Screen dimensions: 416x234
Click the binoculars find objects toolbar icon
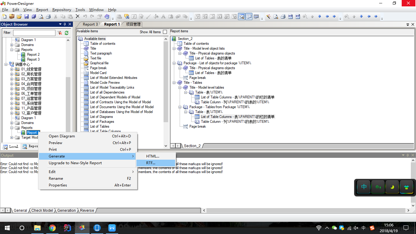[x=126, y=16]
